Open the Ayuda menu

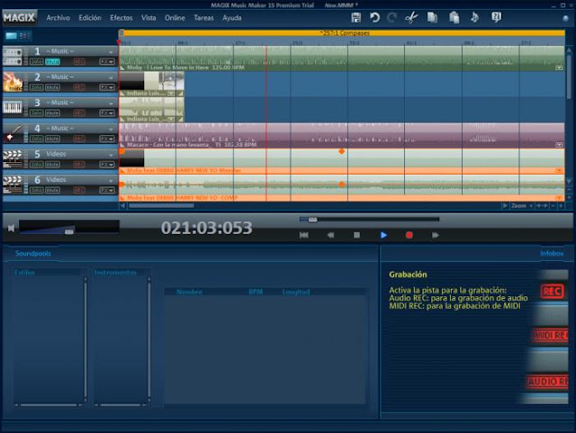click(x=232, y=18)
